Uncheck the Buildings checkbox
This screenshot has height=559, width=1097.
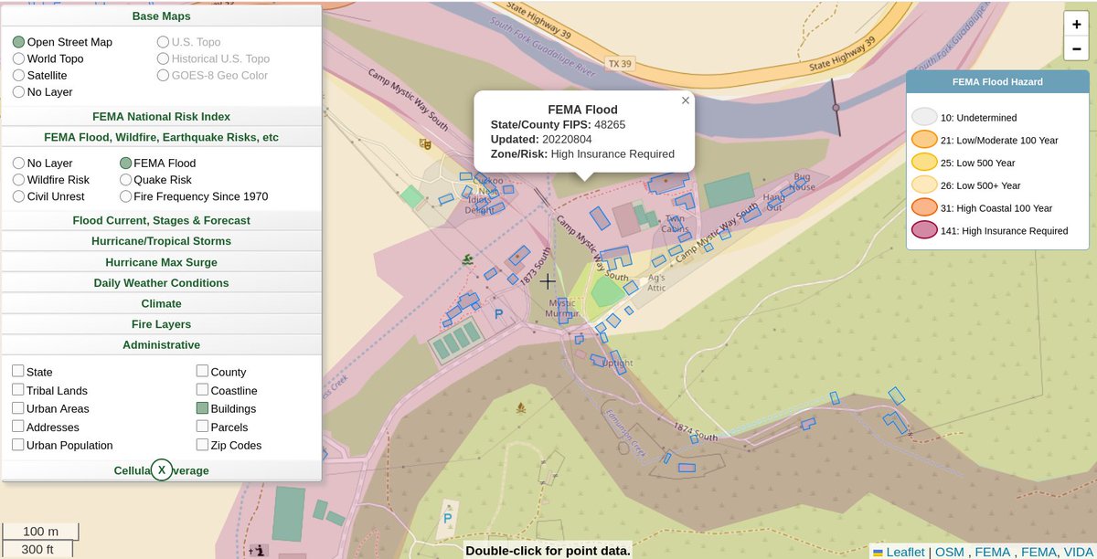coord(200,408)
